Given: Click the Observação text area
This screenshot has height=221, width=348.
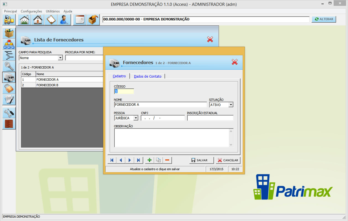Looking at the screenshot, I should [171, 138].
